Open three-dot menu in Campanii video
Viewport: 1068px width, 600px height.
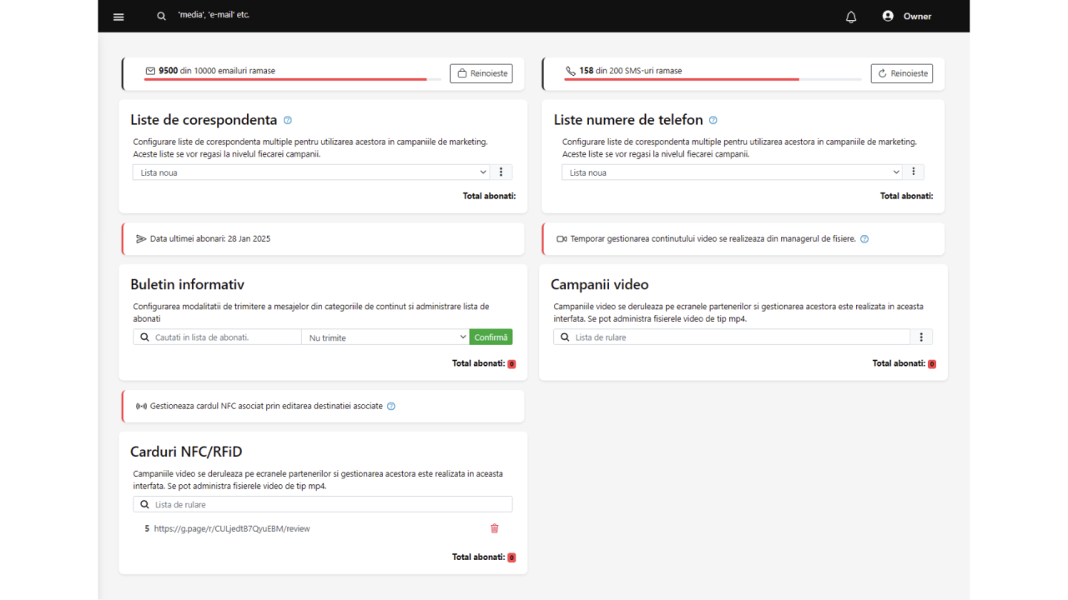921,337
